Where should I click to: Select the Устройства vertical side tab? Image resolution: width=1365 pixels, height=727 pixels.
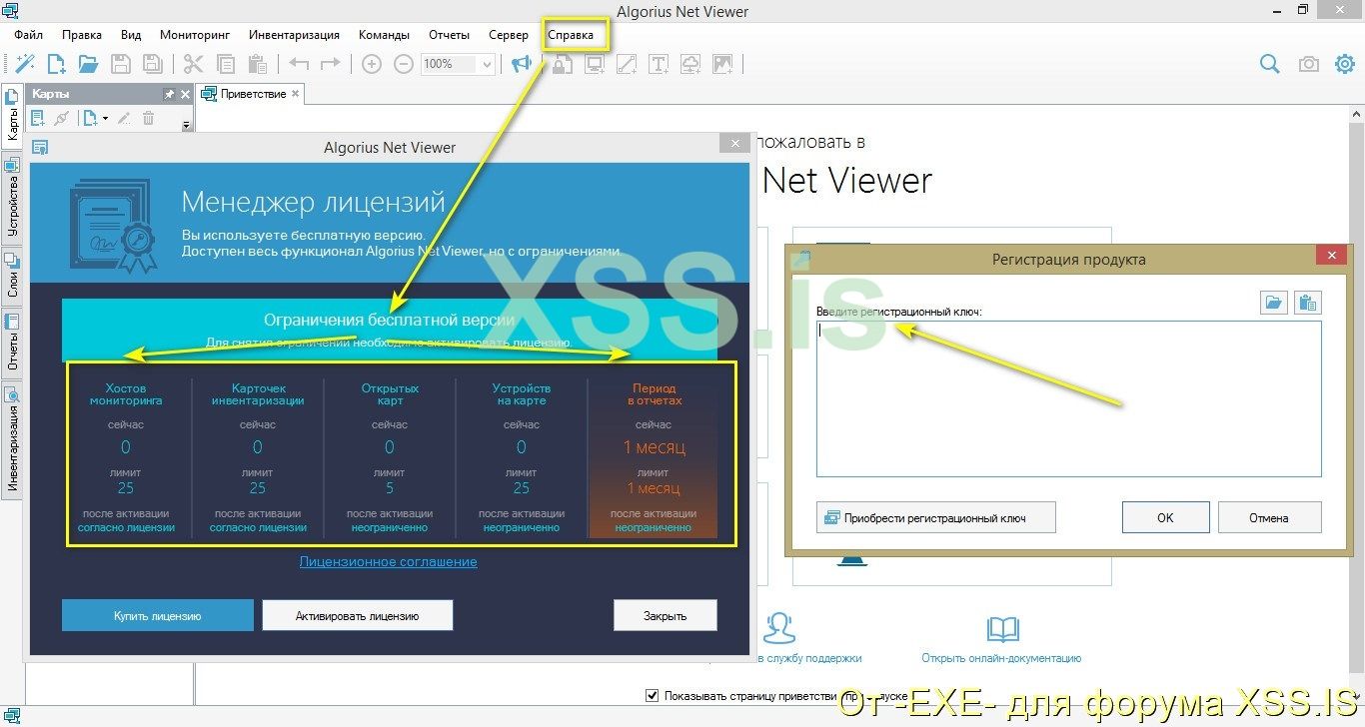[x=12, y=199]
